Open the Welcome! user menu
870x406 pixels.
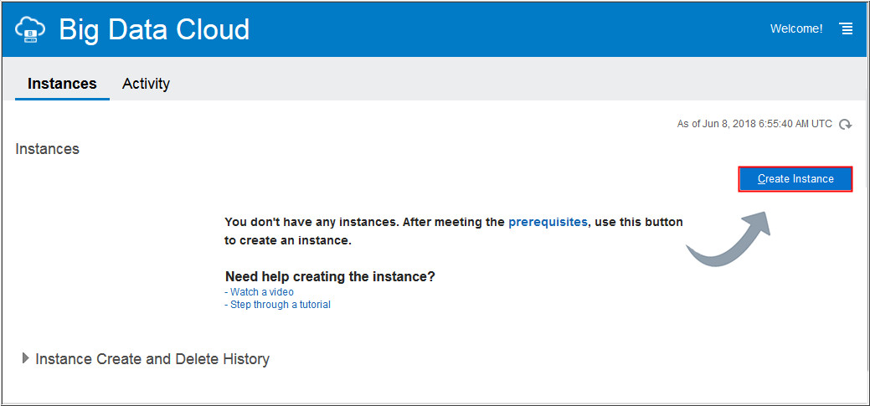[796, 29]
